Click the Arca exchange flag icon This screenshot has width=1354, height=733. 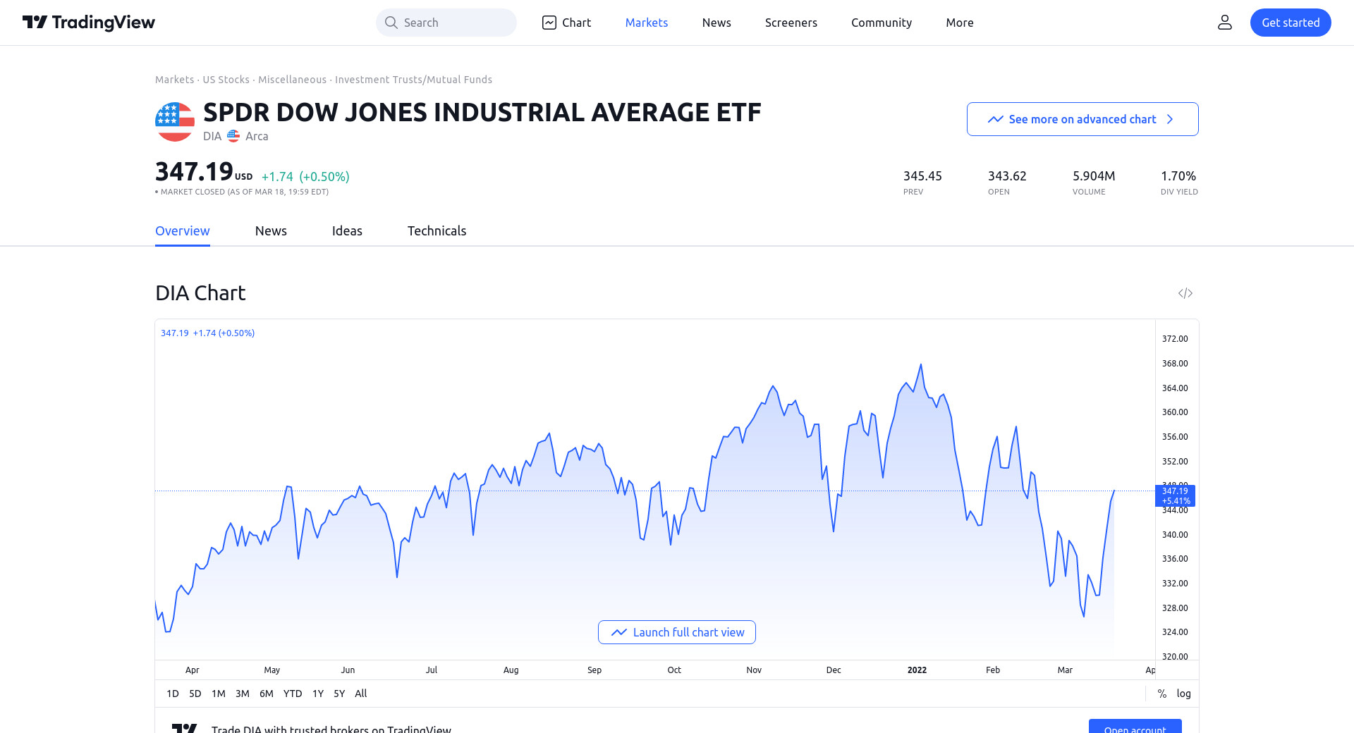point(233,136)
